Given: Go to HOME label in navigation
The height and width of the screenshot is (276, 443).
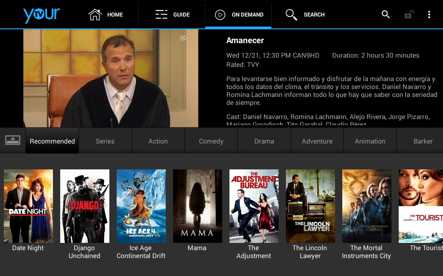Looking at the screenshot, I should pos(115,15).
